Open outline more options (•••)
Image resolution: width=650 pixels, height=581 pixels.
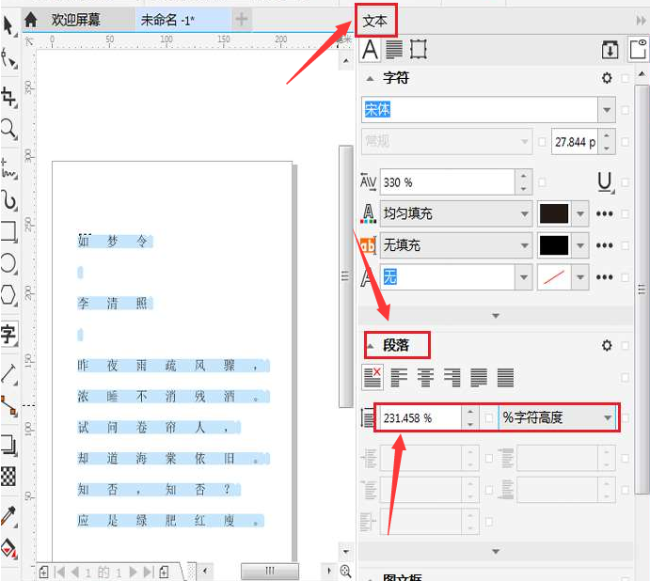pos(605,276)
